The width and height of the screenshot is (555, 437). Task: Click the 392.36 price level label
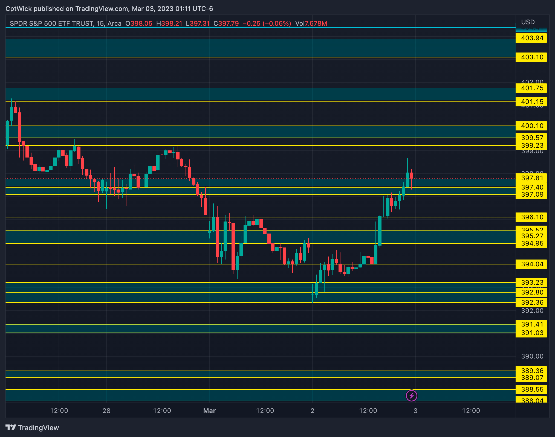[531, 302]
